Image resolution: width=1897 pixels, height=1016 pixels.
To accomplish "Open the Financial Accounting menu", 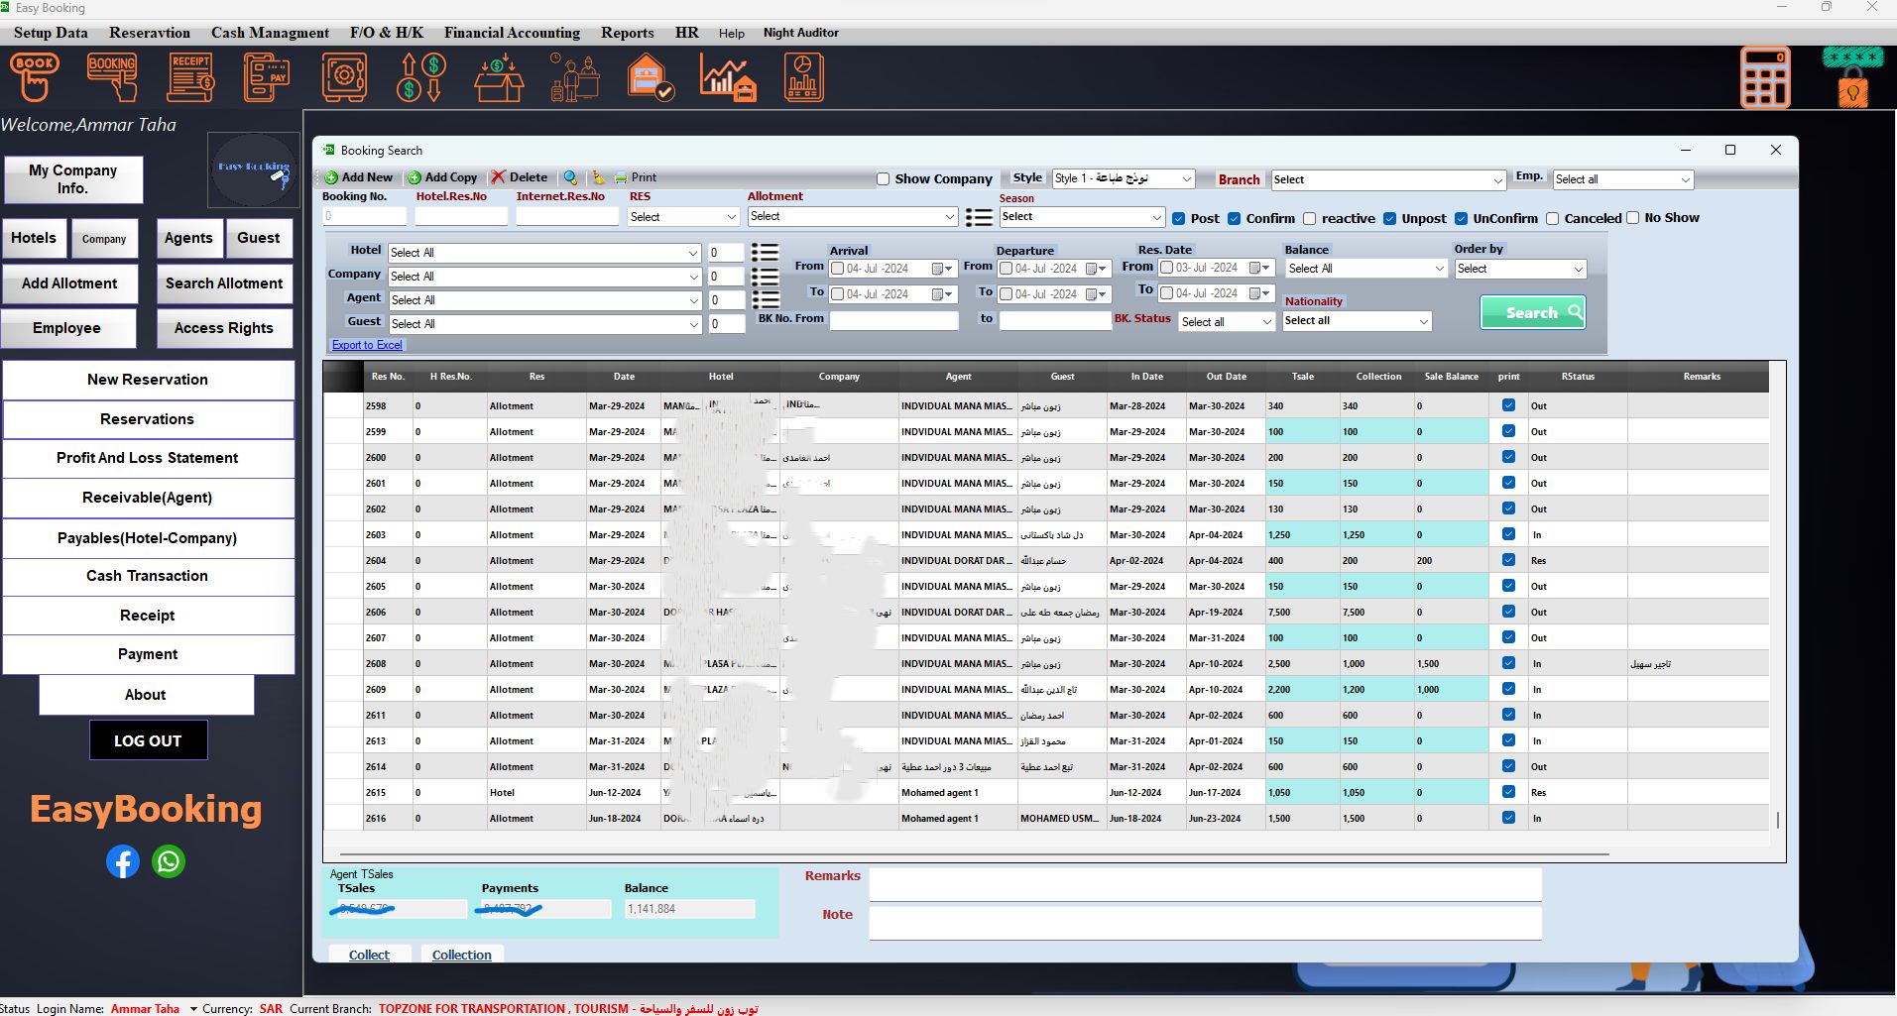I will [x=512, y=33].
